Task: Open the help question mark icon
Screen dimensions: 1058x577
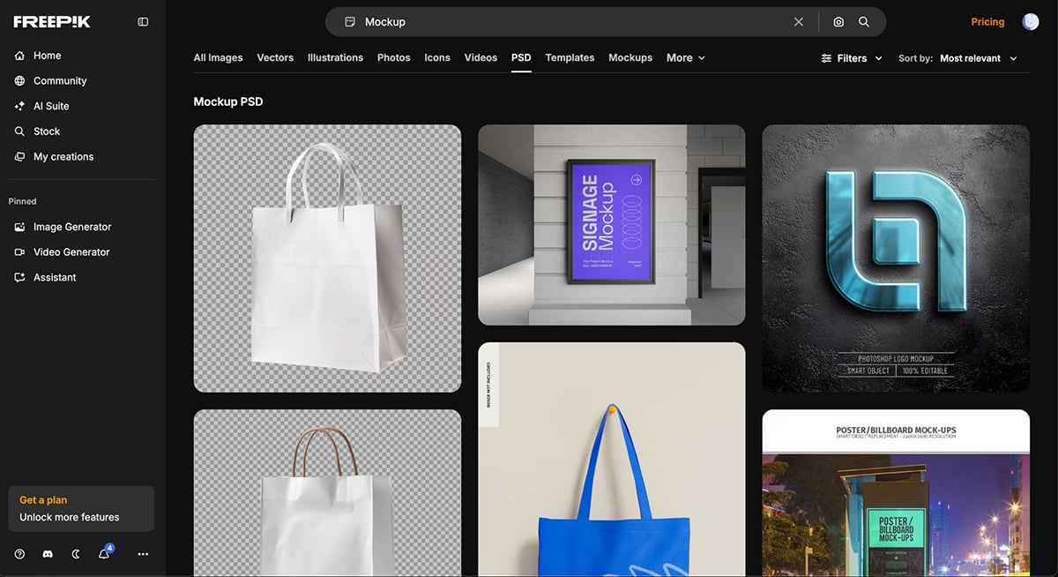Action: 19,554
